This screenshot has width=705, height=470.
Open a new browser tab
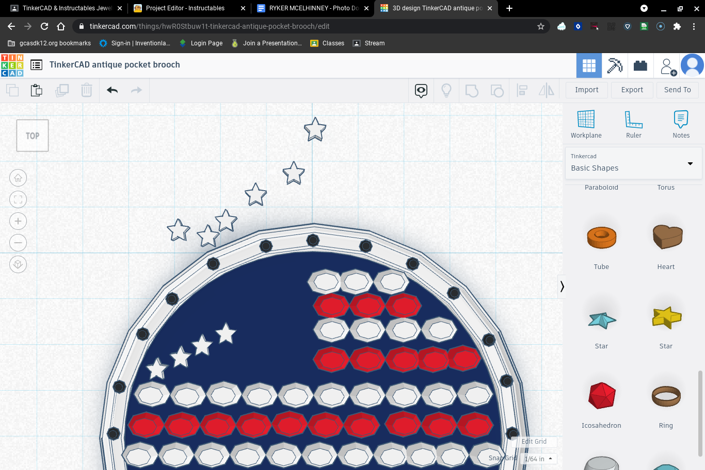coord(509,8)
